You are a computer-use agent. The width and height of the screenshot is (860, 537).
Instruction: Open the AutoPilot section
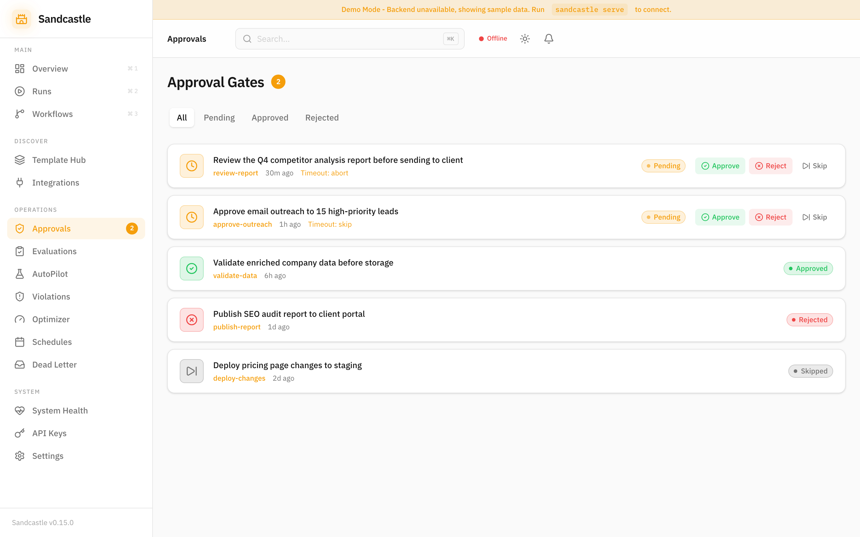pos(50,274)
